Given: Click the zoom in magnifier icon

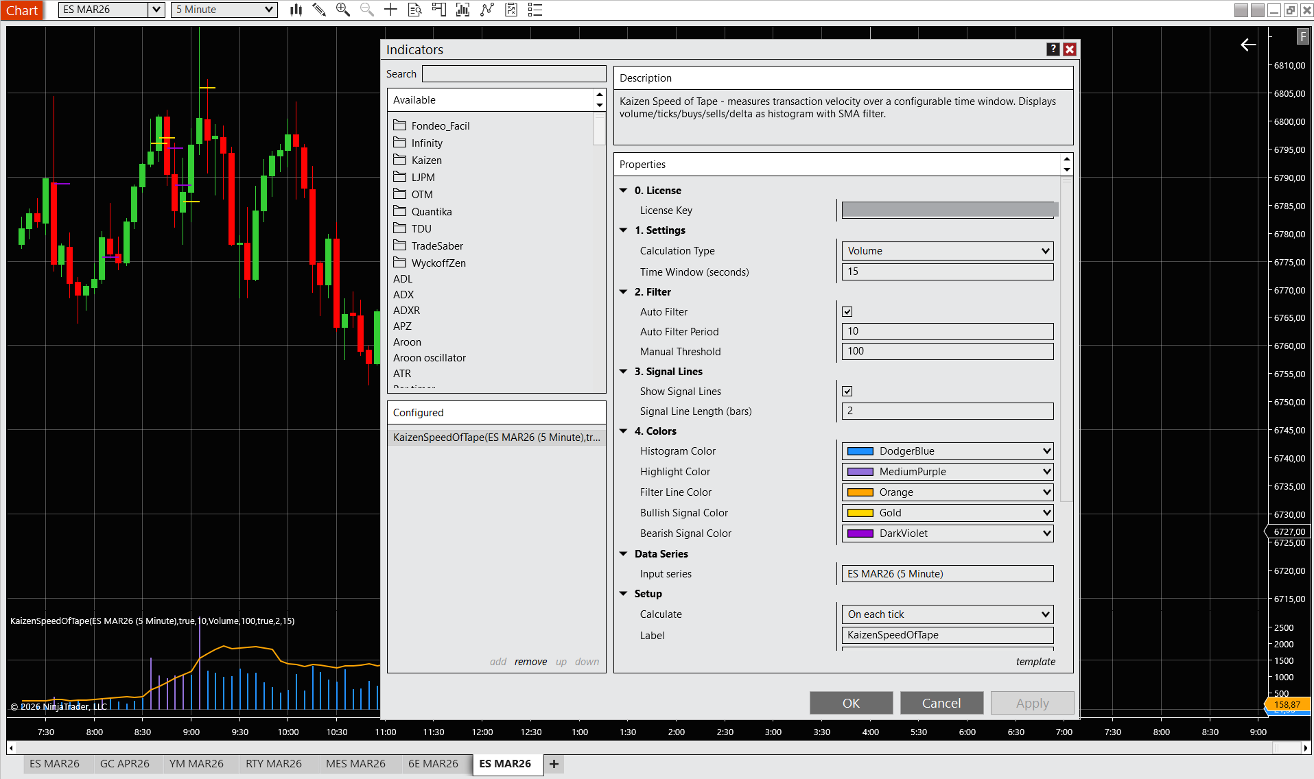Looking at the screenshot, I should 342,10.
